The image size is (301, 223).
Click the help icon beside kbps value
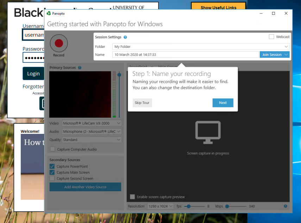pos(286,206)
